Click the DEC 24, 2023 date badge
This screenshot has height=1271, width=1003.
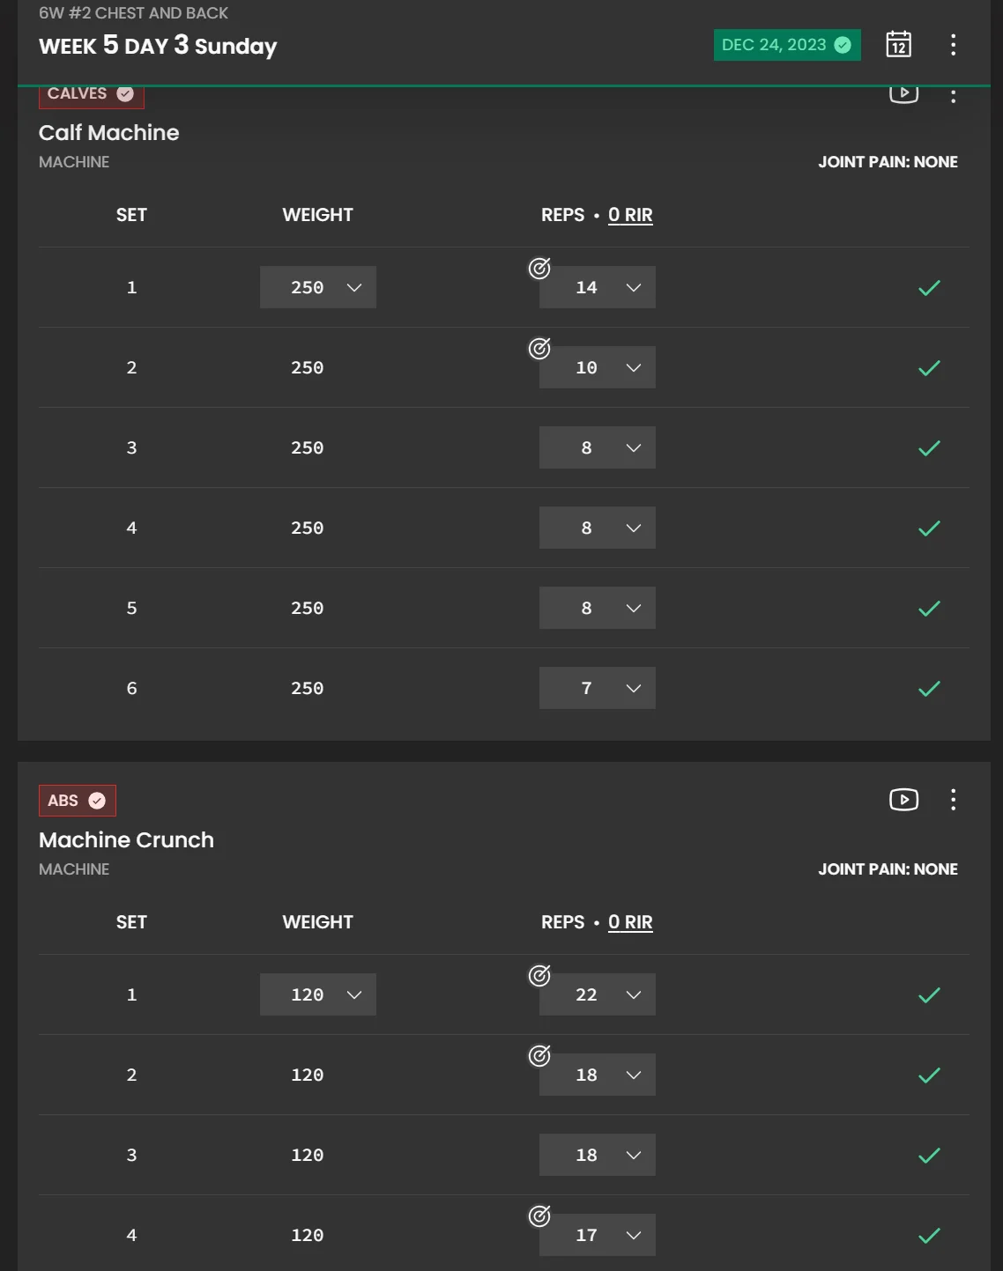[787, 45]
